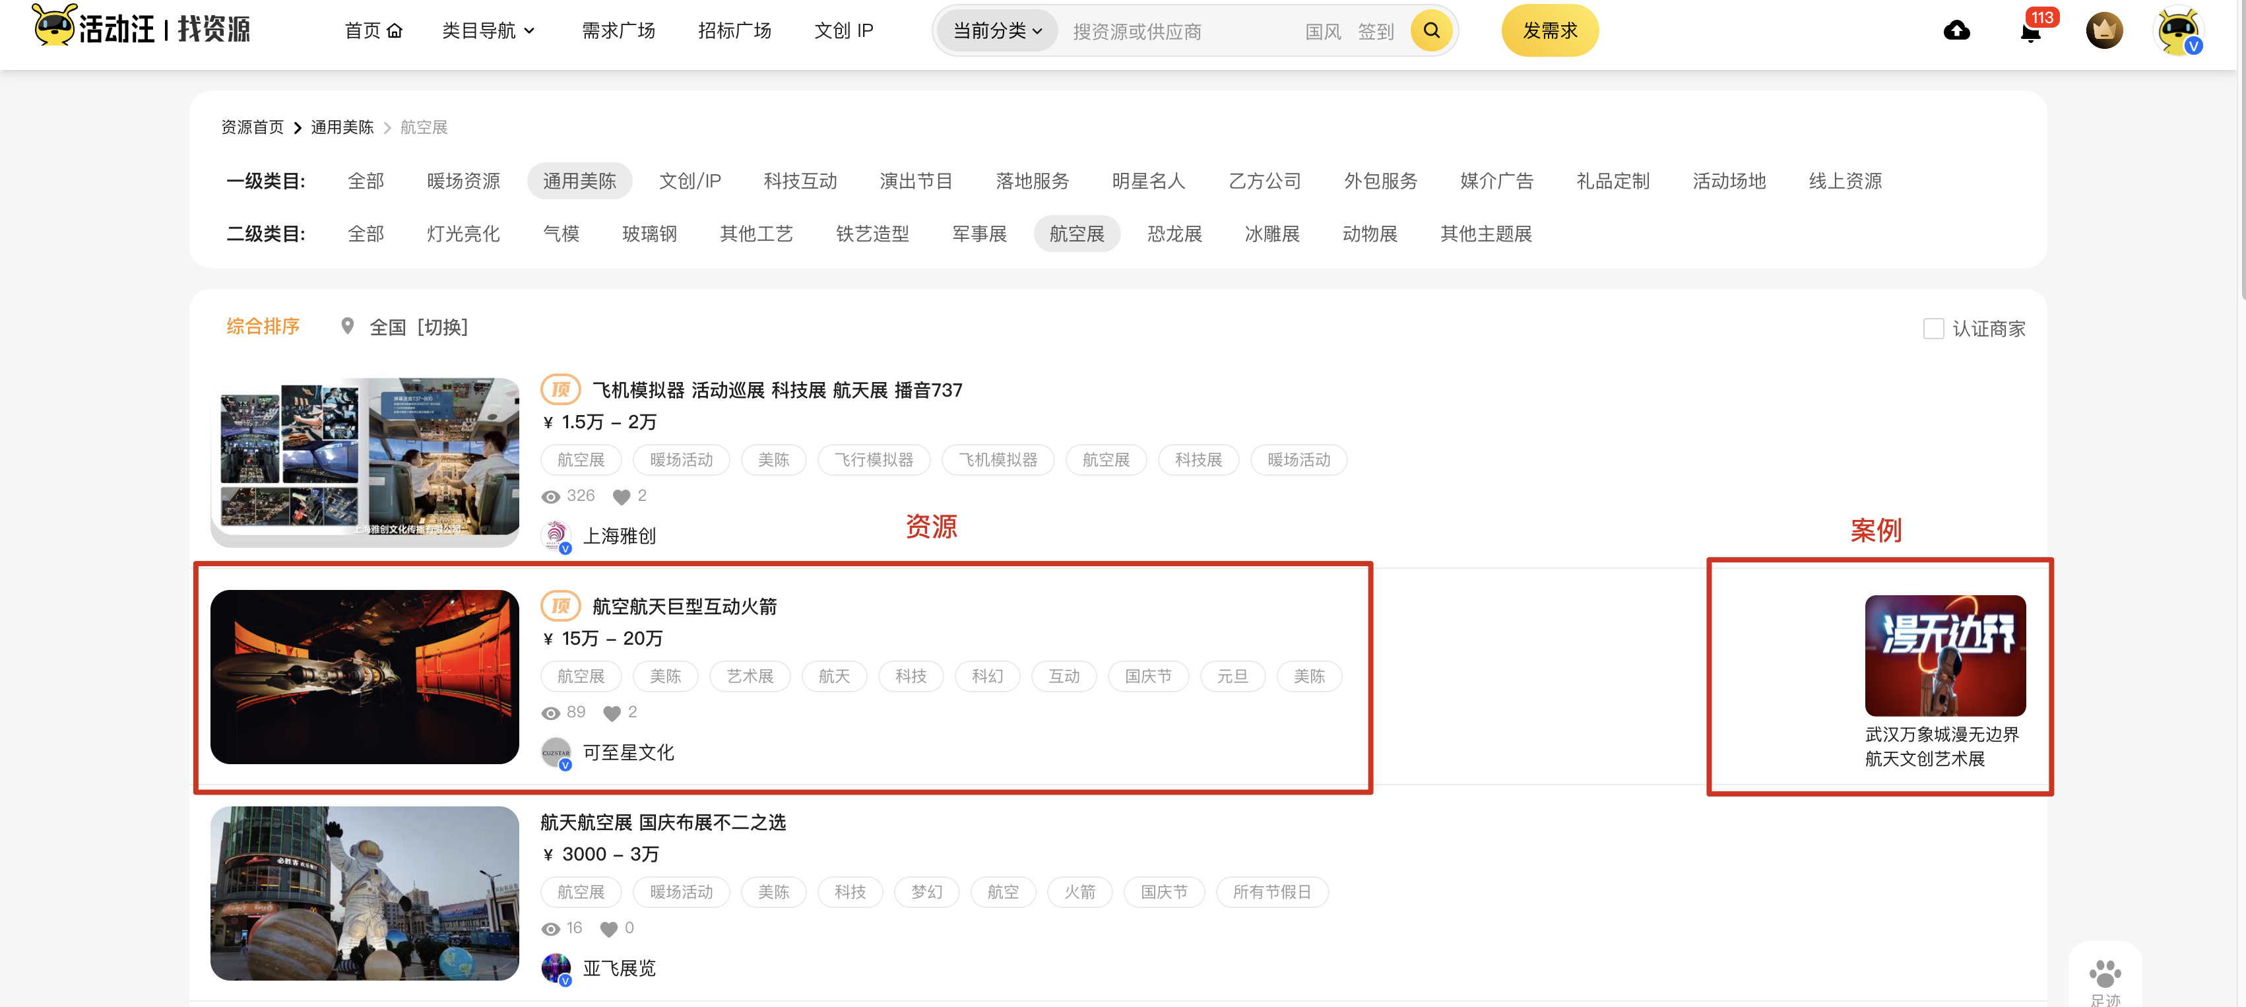
Task: Open 首页 home link in the top navigation
Action: [x=373, y=32]
